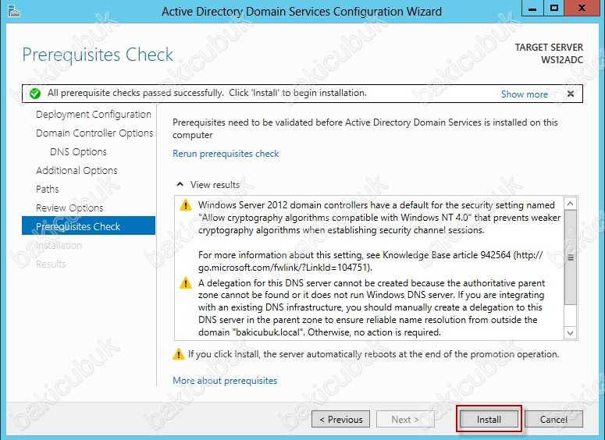
Task: Select the DNS Options step
Action: click(78, 152)
